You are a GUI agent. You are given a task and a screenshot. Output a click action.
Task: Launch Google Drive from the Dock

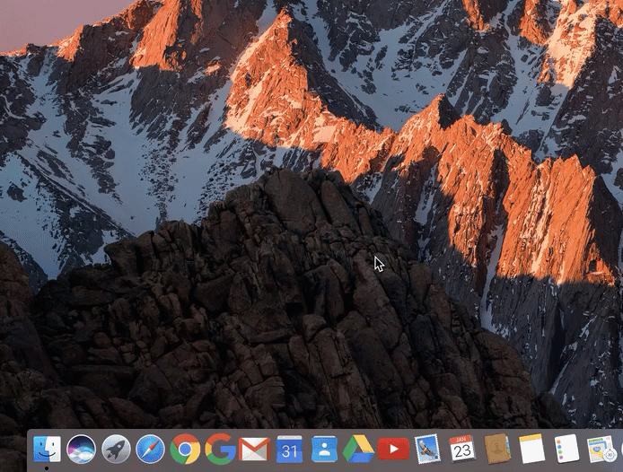[359, 449]
